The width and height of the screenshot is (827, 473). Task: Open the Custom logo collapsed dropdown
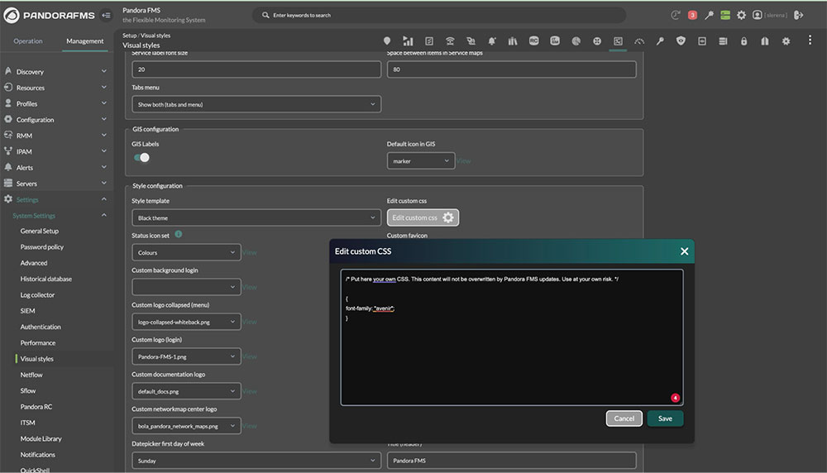click(186, 322)
